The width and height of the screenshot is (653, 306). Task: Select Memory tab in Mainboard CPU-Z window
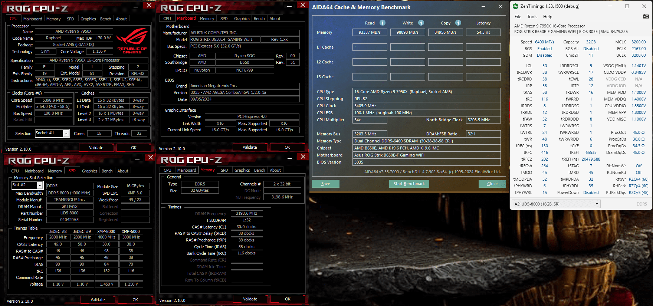tap(207, 19)
